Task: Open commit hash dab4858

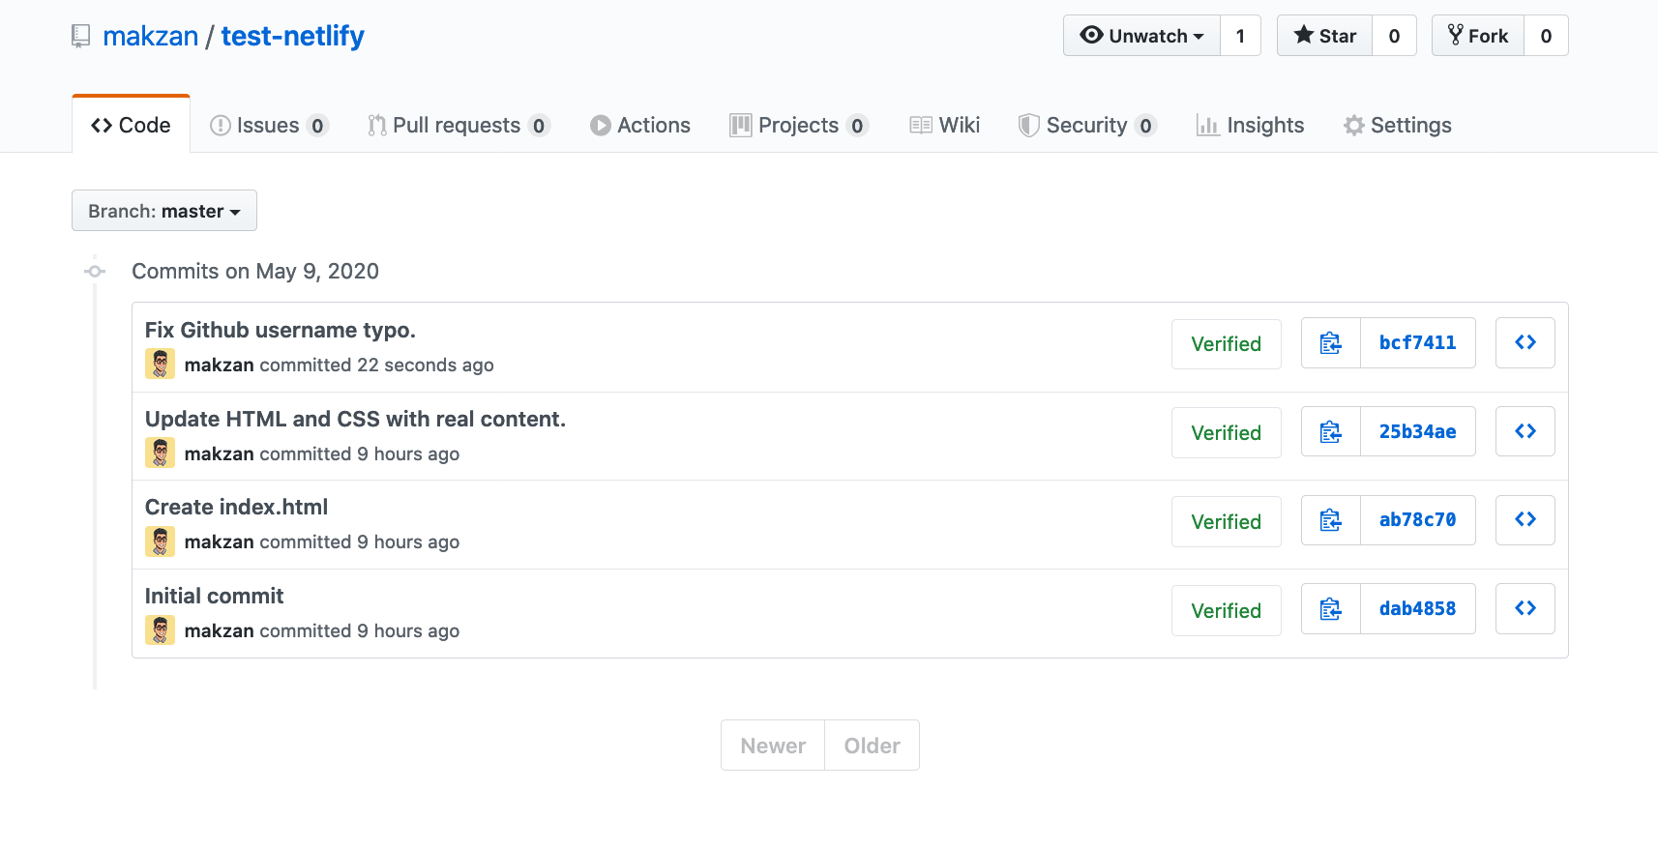Action: (x=1418, y=608)
